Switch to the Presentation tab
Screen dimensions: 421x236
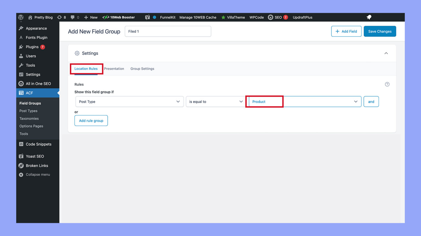tap(114, 69)
